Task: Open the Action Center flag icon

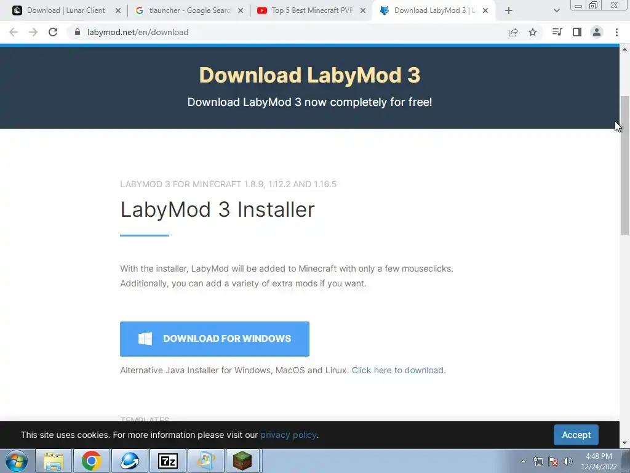Action: 553,461
